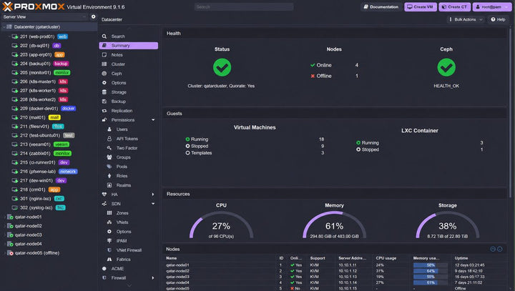Click the Options gear icon below Ceph
The width and height of the screenshot is (515, 291).
click(104, 83)
